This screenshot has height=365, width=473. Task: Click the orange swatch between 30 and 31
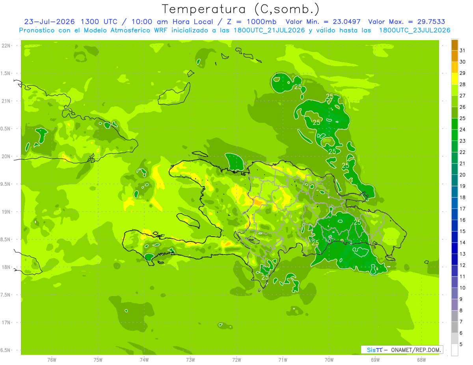click(x=454, y=56)
